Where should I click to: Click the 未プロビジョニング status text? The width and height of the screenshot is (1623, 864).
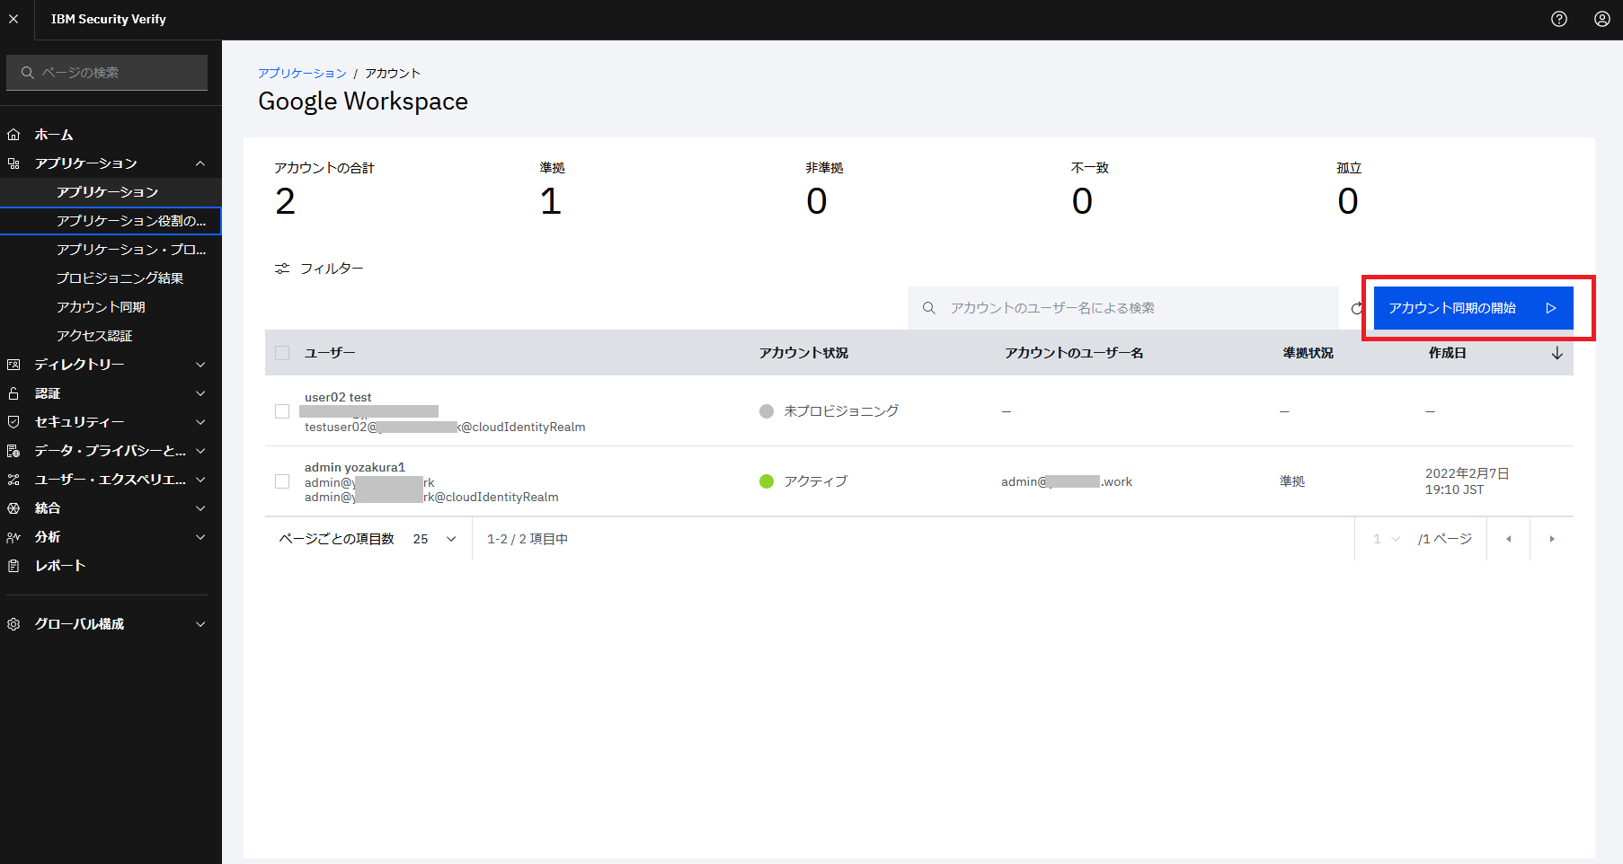pos(841,410)
